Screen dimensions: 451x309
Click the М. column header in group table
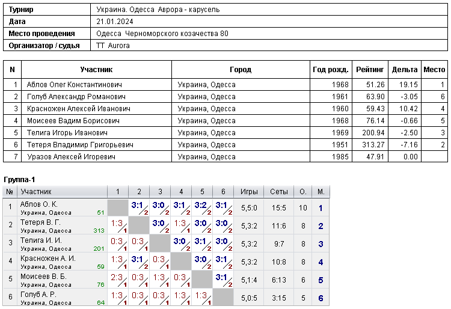pos(321,192)
